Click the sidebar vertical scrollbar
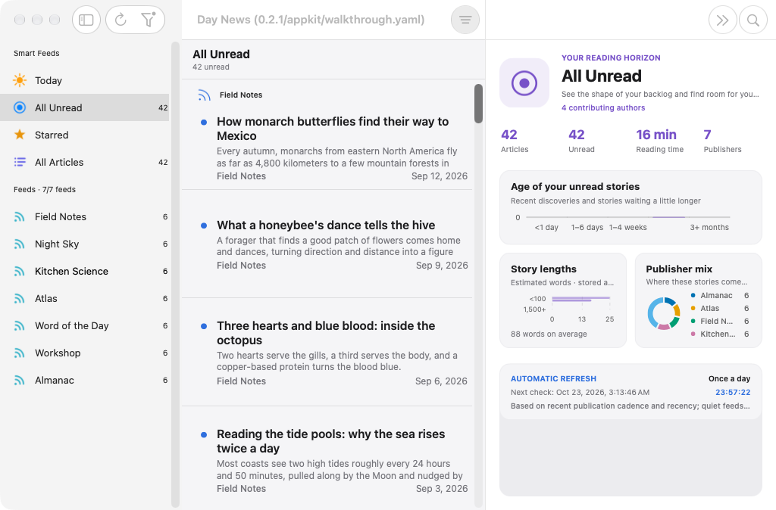Screen dimensions: 776x510 (x=175, y=274)
